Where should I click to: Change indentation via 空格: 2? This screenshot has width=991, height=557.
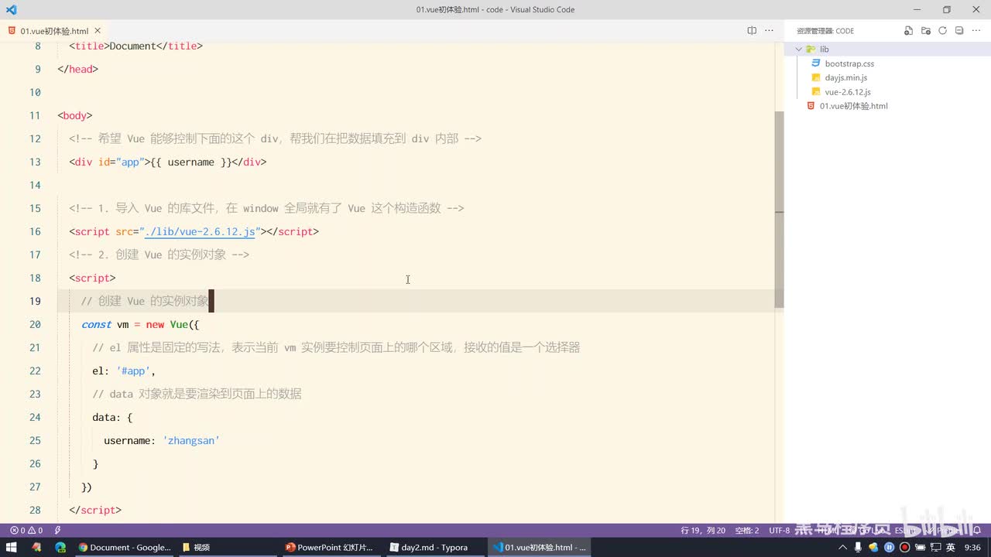point(747,531)
